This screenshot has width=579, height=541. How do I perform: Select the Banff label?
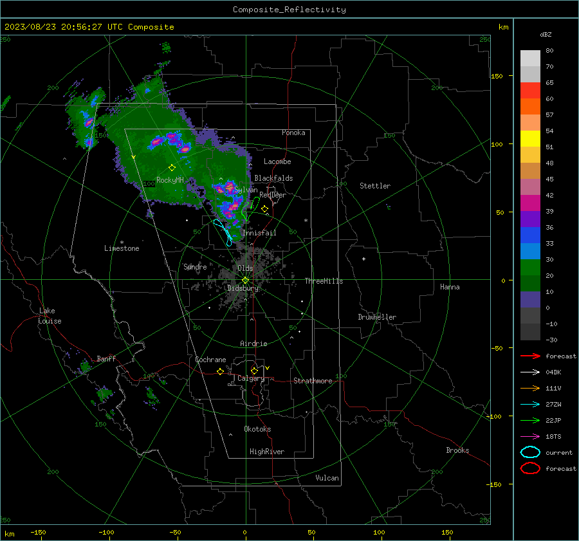tap(106, 358)
